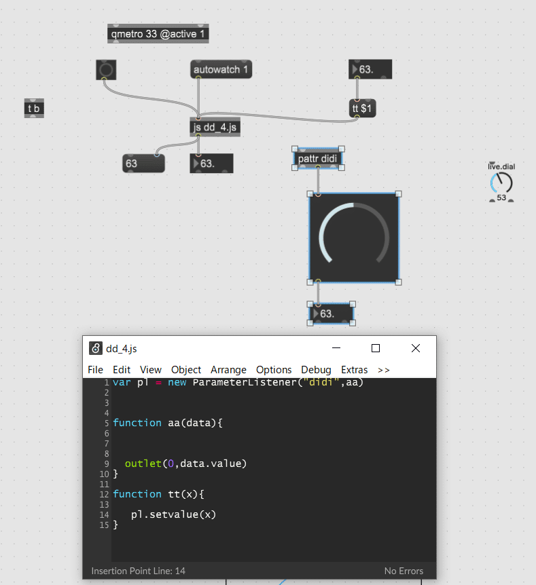Open the File menu in dd_4.js
Image resolution: width=536 pixels, height=585 pixels.
[x=95, y=370]
